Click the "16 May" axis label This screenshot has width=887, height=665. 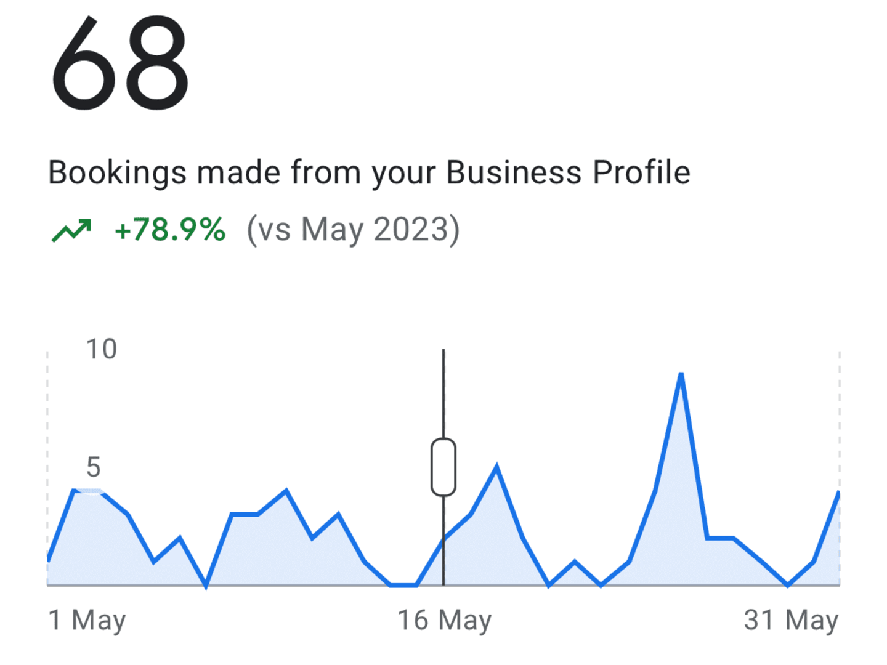pyautogui.click(x=444, y=620)
